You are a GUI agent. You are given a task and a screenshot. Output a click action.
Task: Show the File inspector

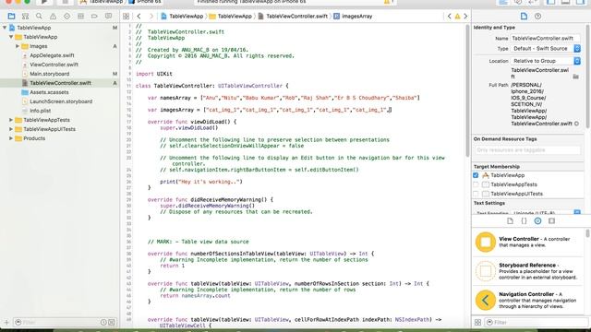(524, 17)
